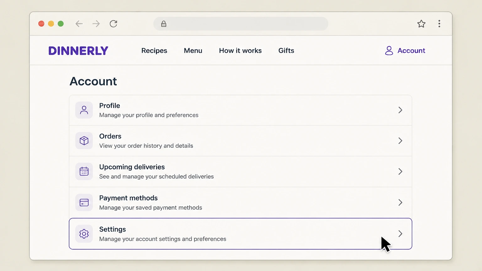Click the browser back arrow
482x271 pixels.
click(x=79, y=24)
